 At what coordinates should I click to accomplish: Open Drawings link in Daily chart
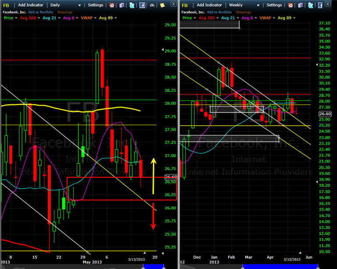65,12
